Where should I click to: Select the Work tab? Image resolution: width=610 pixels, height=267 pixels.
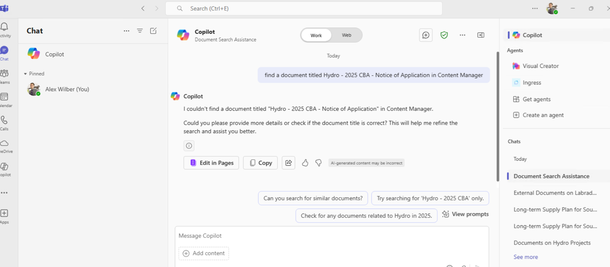pyautogui.click(x=316, y=35)
